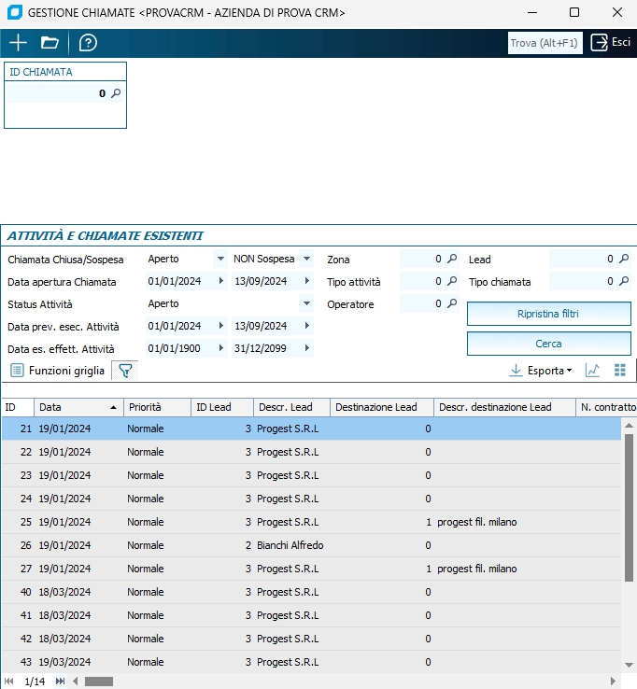Open the help question mark icon
The height and width of the screenshot is (689, 637).
[88, 43]
